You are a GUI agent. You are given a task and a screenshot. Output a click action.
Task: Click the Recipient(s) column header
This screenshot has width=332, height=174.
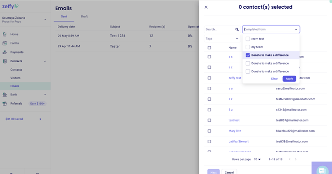point(157,27)
